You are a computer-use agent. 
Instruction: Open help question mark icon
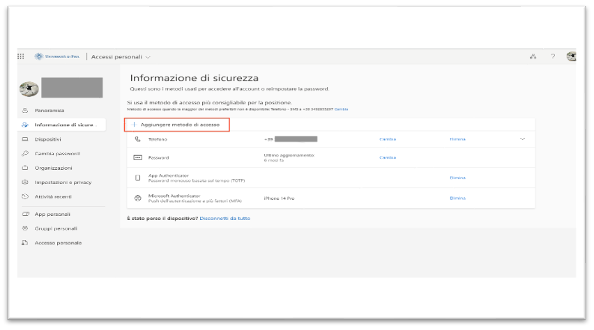553,56
